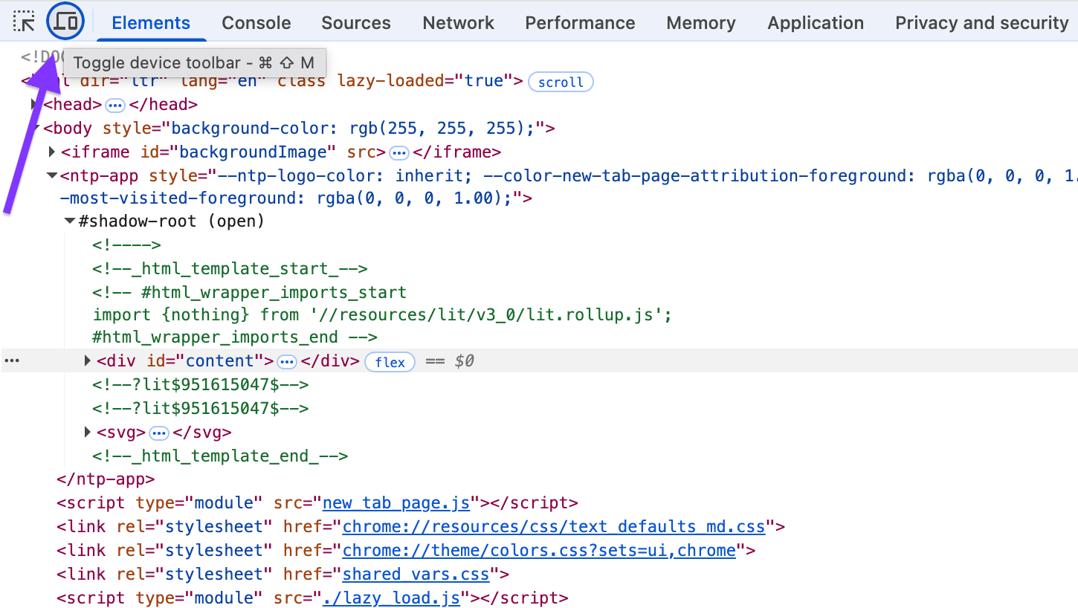Click the ellipsis badge in iframe element
Viewport: 1078px width, 608px height.
click(x=399, y=153)
